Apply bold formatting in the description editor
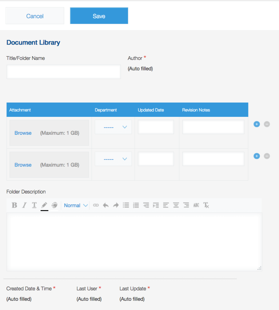 click(14, 205)
